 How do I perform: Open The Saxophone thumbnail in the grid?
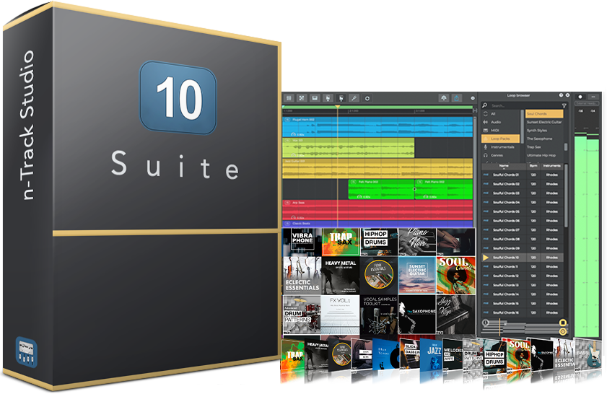click(x=417, y=315)
